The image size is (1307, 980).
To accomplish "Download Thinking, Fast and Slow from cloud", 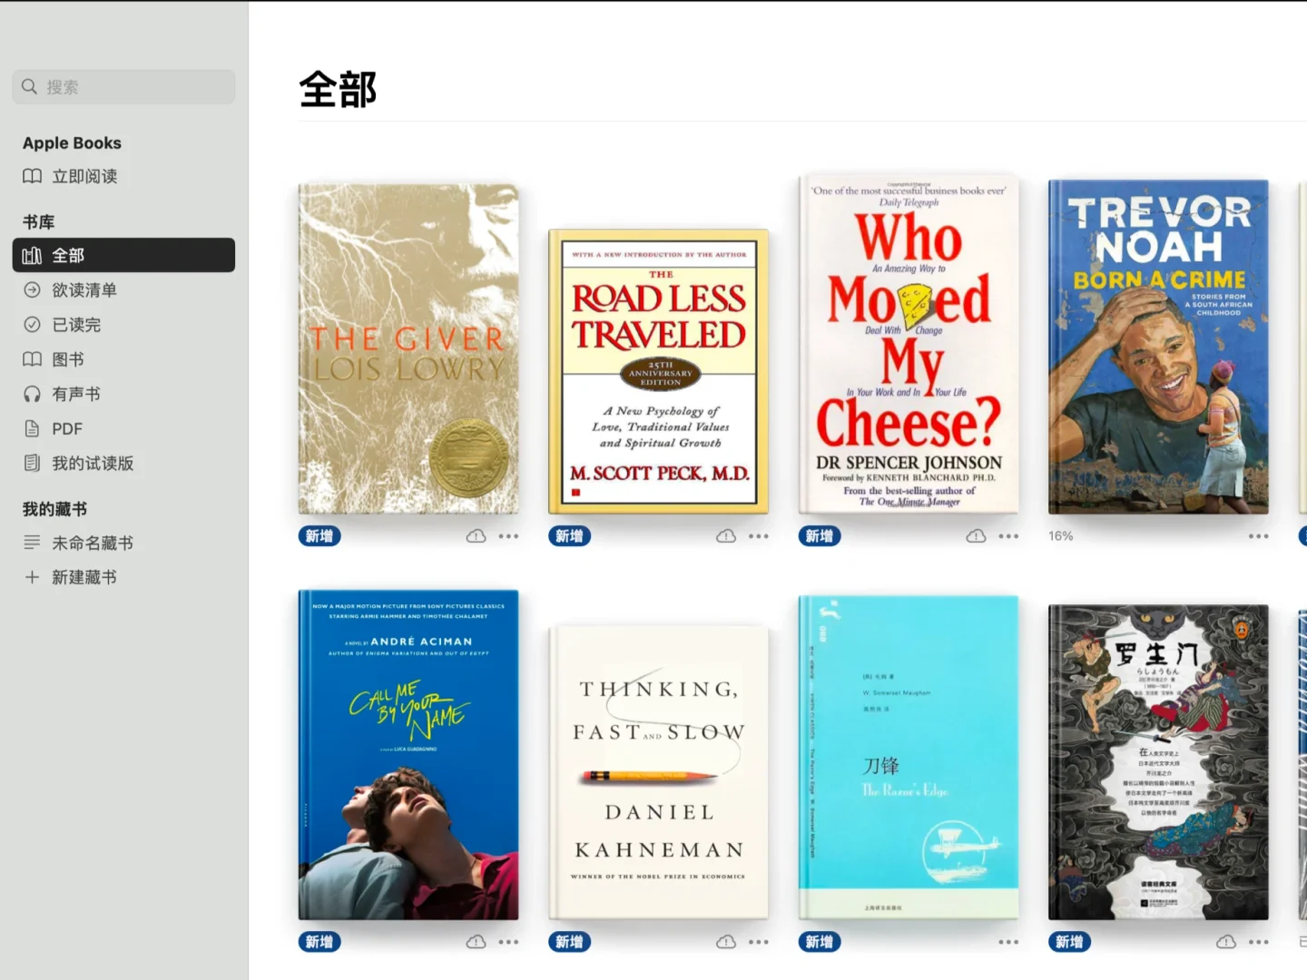I will pyautogui.click(x=726, y=942).
